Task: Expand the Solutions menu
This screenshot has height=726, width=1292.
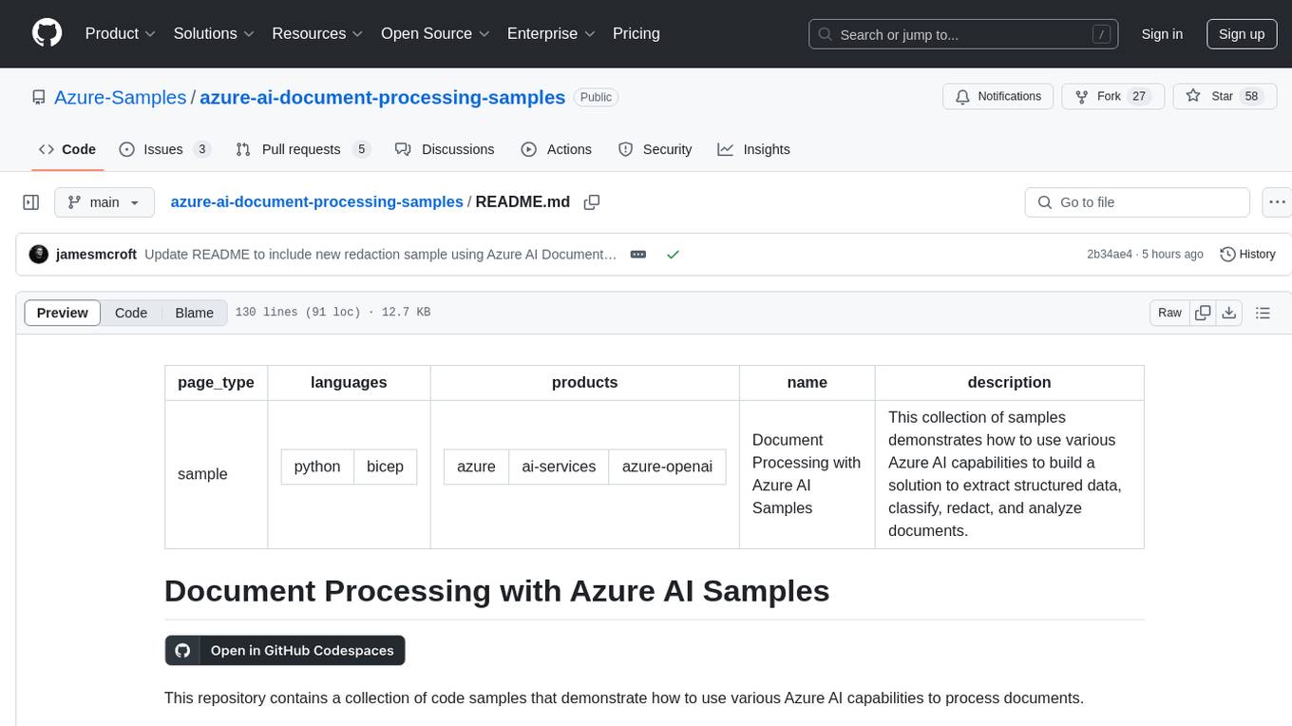Action: pos(214,33)
